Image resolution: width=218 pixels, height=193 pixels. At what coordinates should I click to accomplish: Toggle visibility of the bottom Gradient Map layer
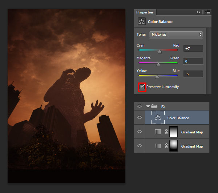click(x=140, y=146)
